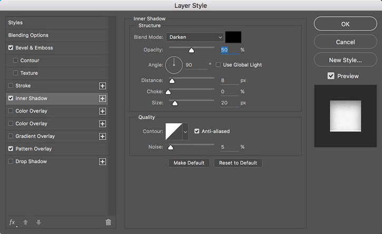Viewport: 382px width, 234px height.
Task: Click the Make Default button
Action: point(189,163)
